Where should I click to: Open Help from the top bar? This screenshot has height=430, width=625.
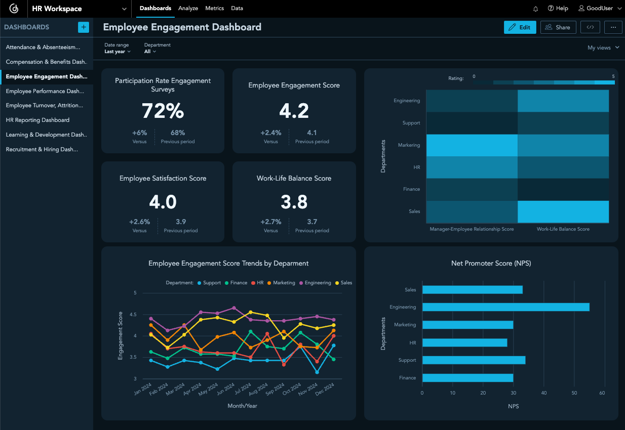pyautogui.click(x=558, y=9)
